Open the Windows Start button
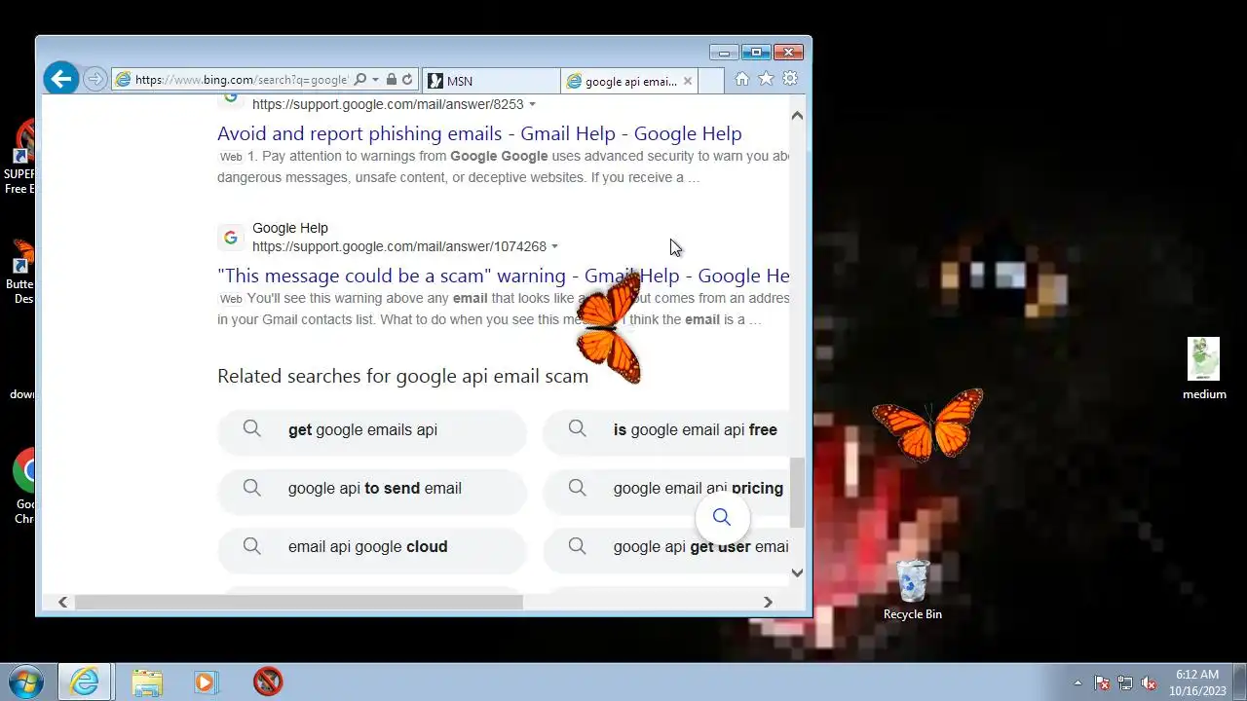This screenshot has width=1247, height=701. pos(25,682)
